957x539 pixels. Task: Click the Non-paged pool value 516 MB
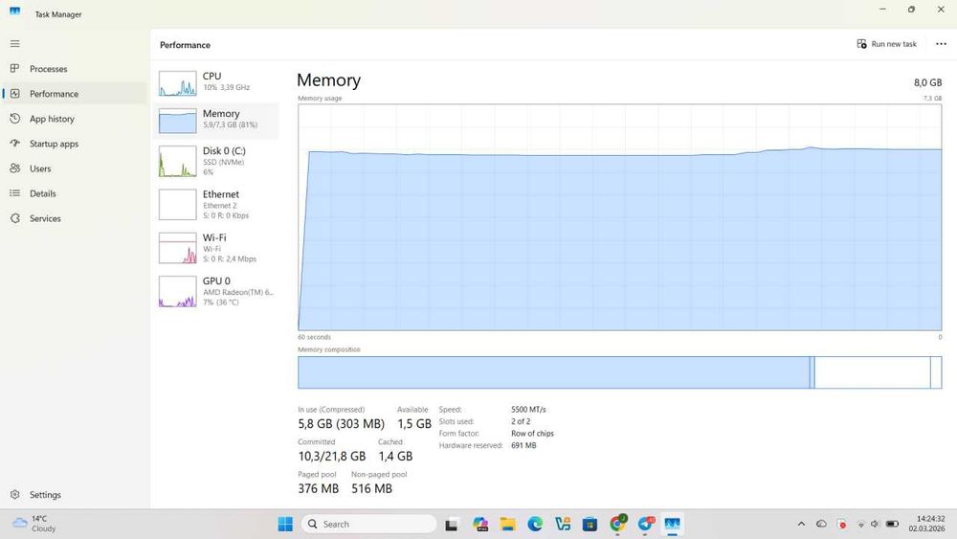pos(371,488)
